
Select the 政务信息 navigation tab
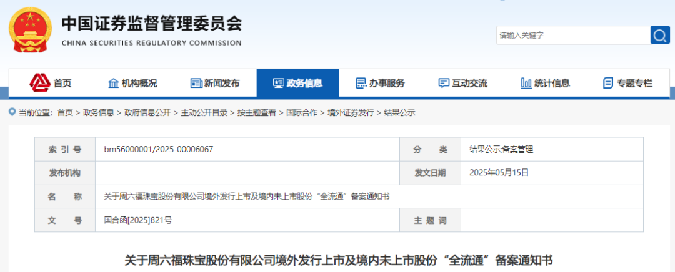(x=298, y=83)
